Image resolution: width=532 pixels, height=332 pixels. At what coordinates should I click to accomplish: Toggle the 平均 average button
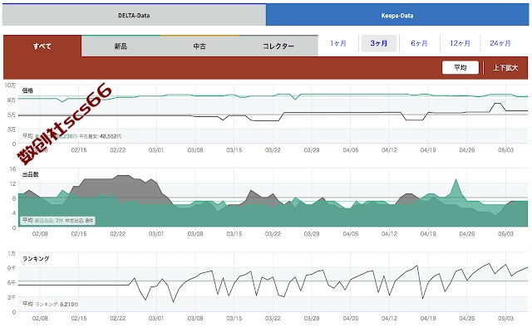pyautogui.click(x=461, y=67)
